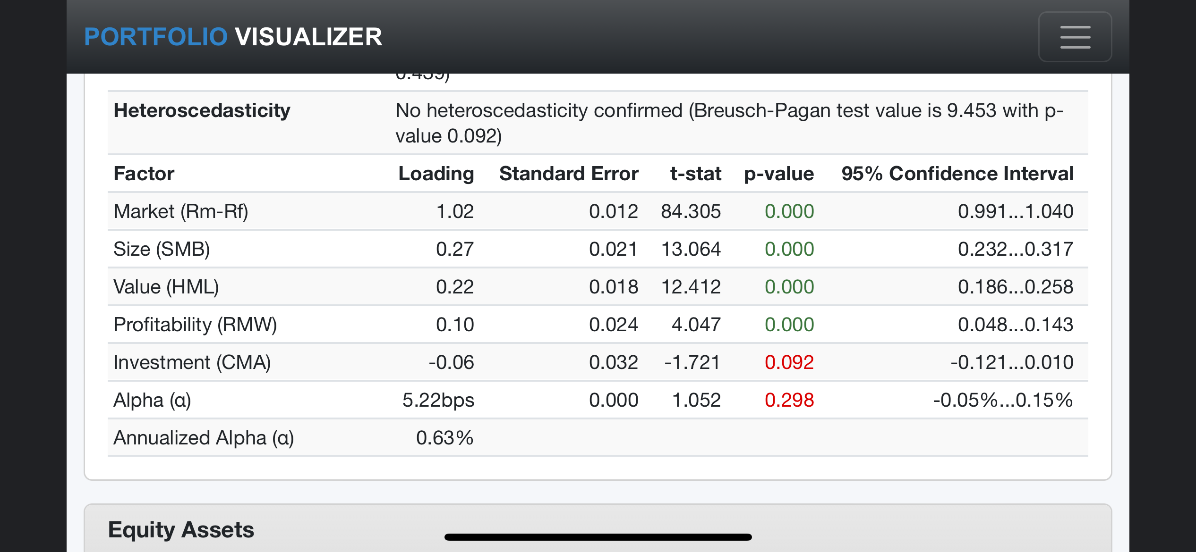1196x552 pixels.
Task: Click the red 0.298 Alpha p-value
Action: 789,400
